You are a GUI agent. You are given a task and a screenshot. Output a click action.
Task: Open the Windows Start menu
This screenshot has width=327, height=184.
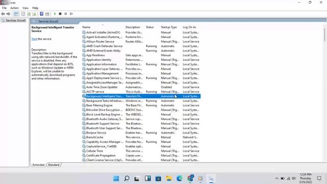pos(116,178)
